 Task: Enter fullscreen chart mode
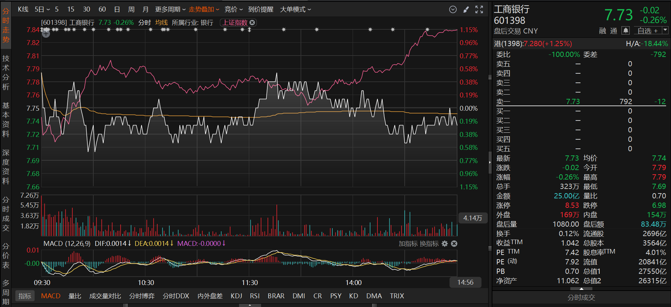[479, 9]
